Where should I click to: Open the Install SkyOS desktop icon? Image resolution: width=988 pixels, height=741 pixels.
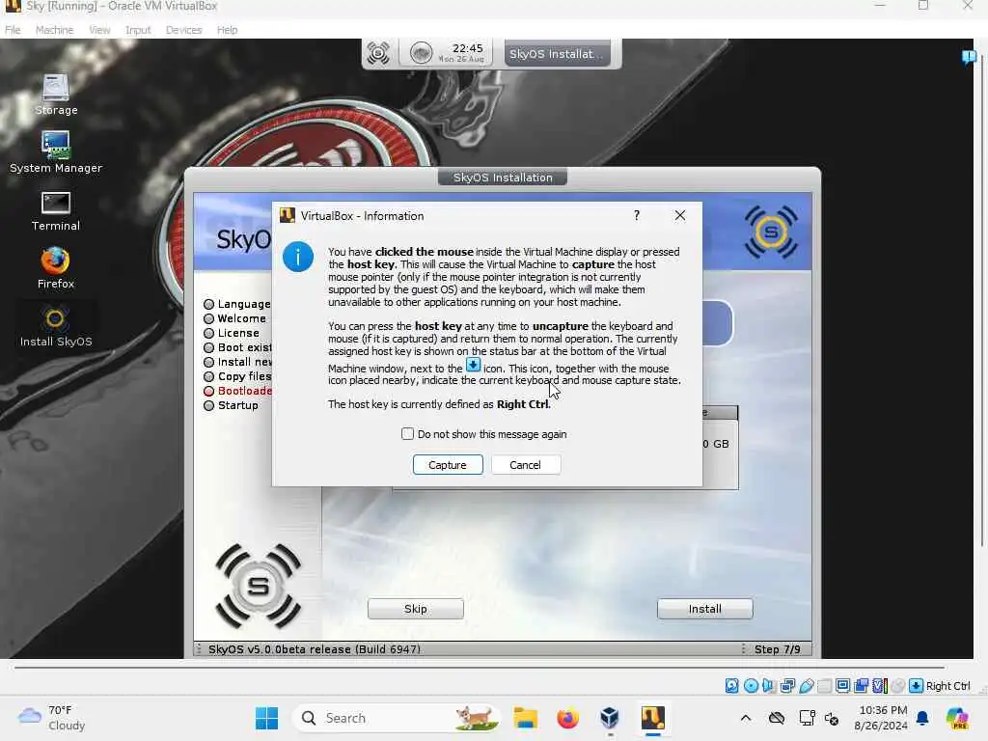(x=55, y=326)
